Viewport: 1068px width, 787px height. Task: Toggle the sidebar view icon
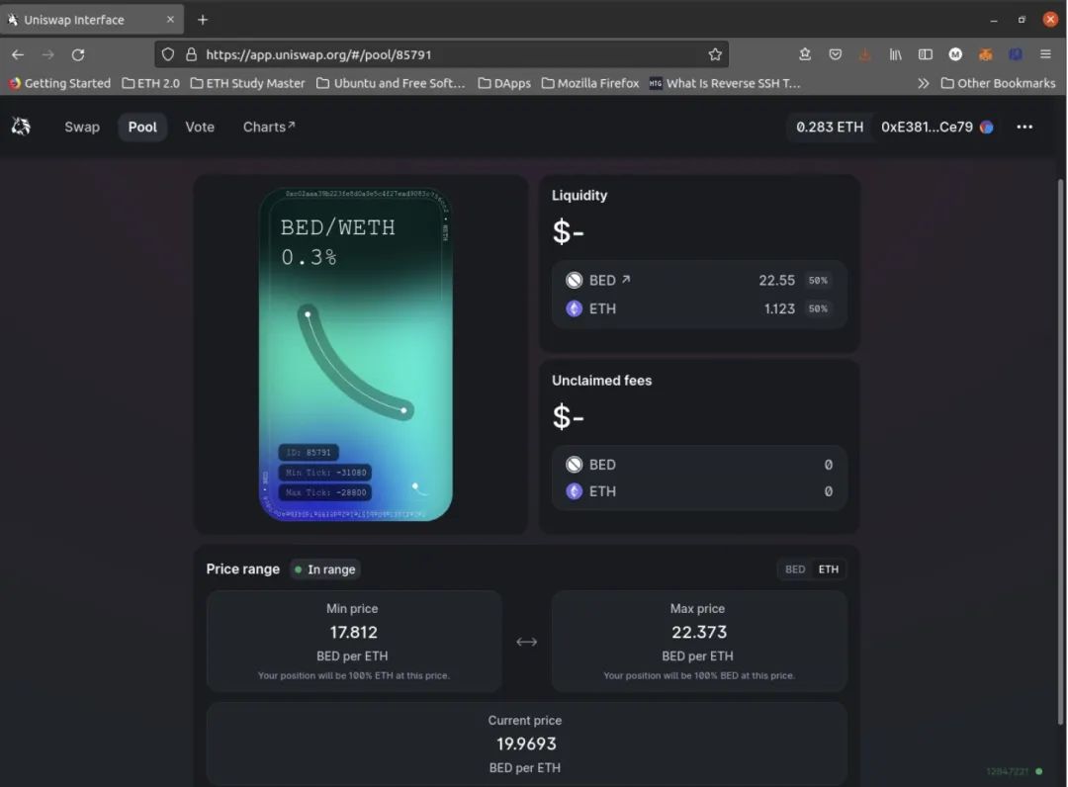925,54
